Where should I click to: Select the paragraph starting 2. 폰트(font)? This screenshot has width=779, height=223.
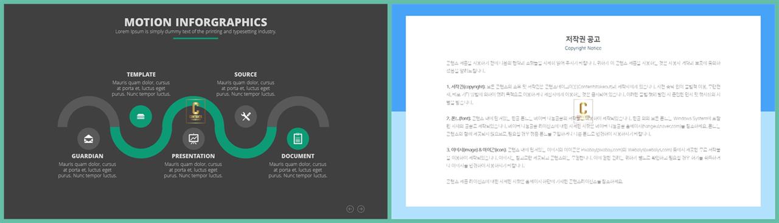point(583,126)
